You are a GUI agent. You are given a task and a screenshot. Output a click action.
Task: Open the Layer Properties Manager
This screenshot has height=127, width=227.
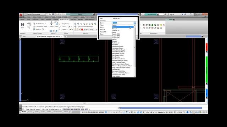pyautogui.click(x=84, y=27)
